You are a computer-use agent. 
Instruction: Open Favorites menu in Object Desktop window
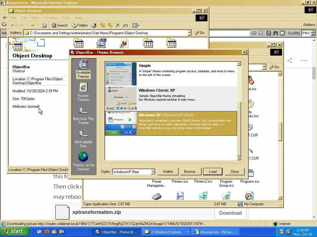(50, 18)
